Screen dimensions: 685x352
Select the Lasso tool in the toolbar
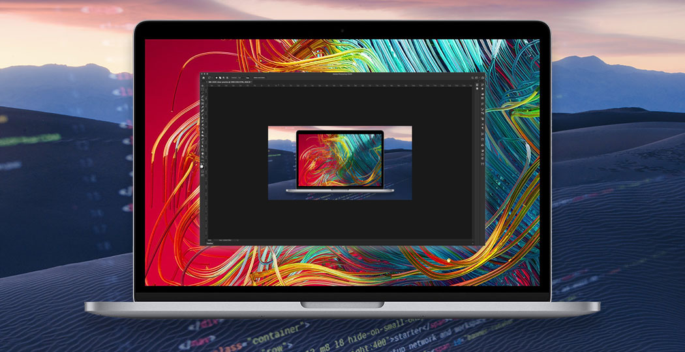tap(202, 93)
